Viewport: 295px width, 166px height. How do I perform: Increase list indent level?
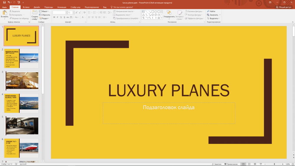click(x=104, y=12)
